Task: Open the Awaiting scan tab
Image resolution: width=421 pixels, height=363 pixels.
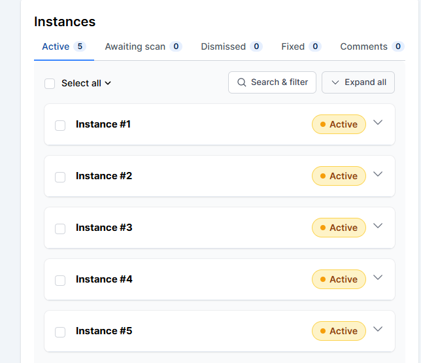Action: tap(143, 46)
